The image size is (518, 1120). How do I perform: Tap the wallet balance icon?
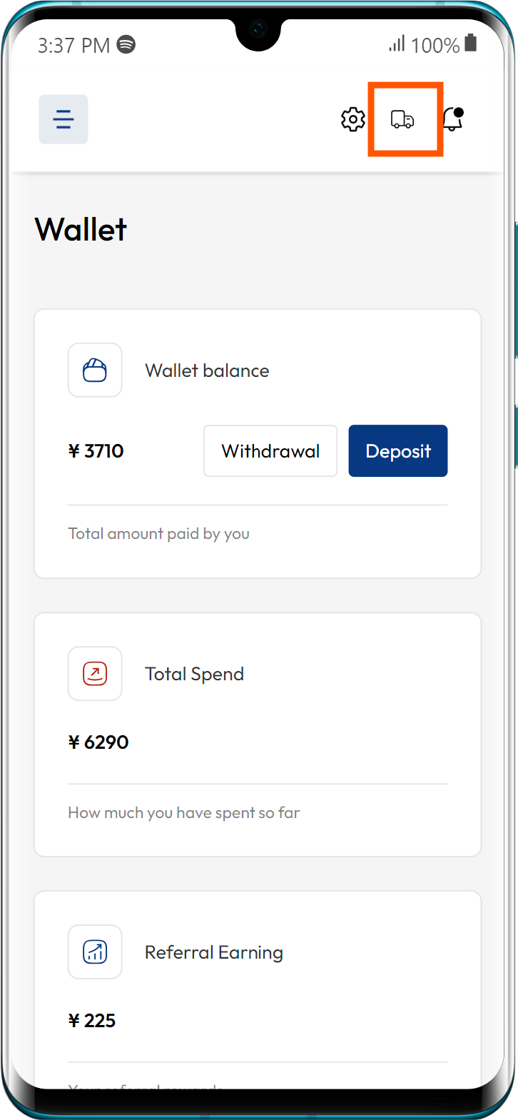[x=95, y=370]
